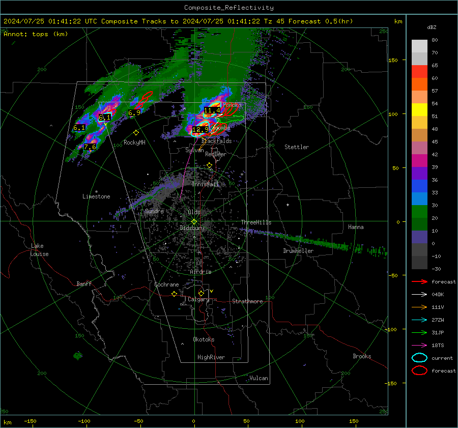Click the yellow diamond marker above Calgary

201,293
